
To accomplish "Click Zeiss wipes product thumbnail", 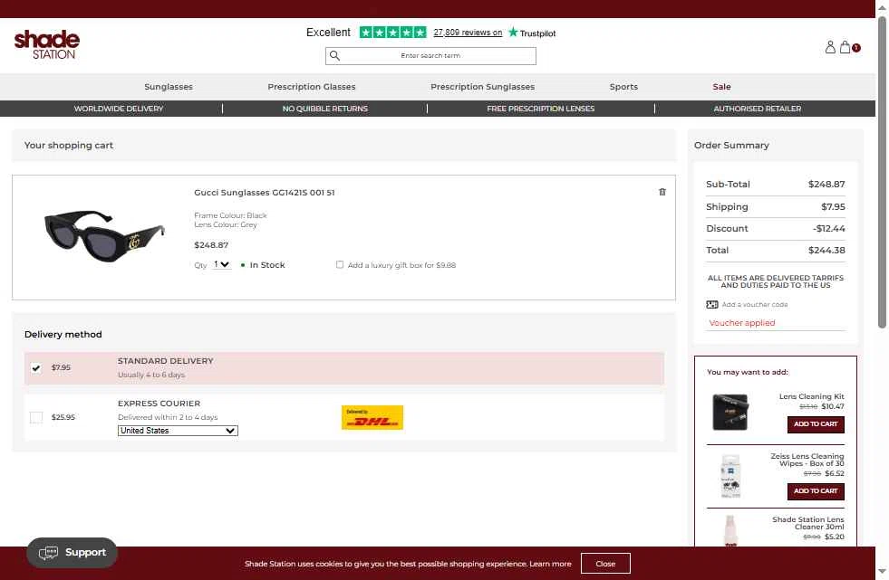I will 730,476.
